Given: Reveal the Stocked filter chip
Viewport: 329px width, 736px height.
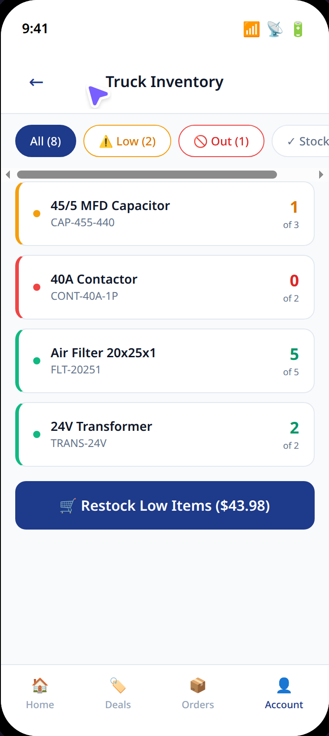Looking at the screenshot, I should 309,141.
